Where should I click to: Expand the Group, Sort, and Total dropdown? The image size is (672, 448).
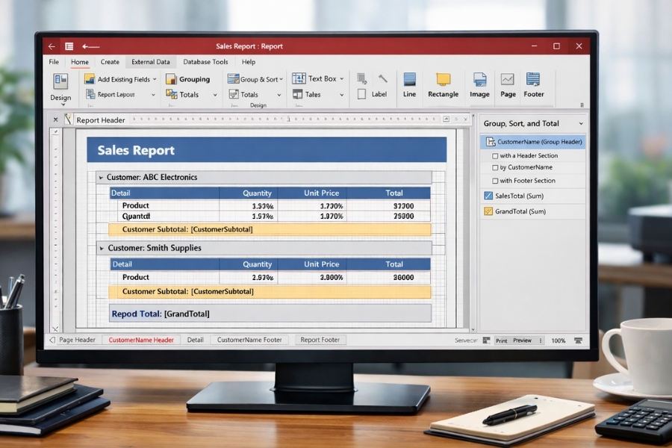click(580, 124)
